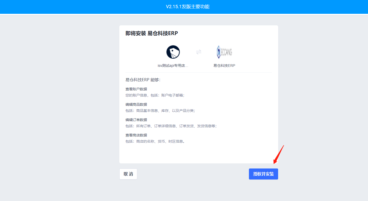Click the 授权并安装 button
368x201 pixels.
coord(263,174)
